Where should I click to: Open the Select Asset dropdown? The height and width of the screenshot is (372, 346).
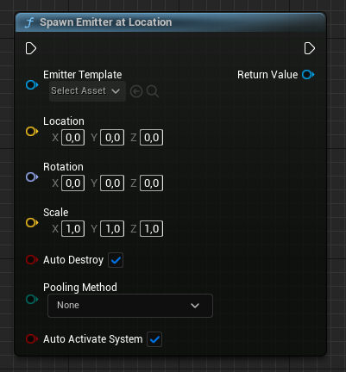(x=87, y=91)
